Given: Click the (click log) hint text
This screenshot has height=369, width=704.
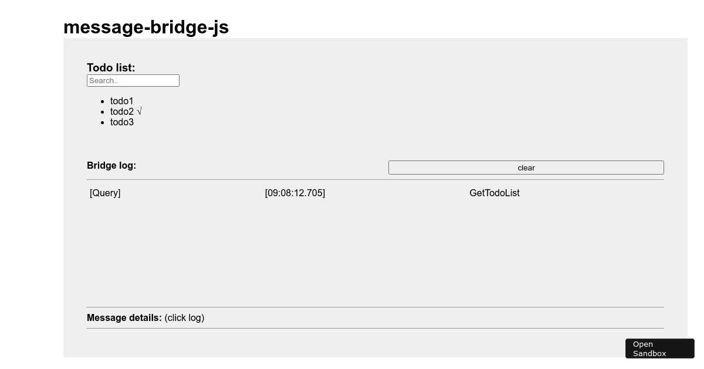Looking at the screenshot, I should click(184, 317).
